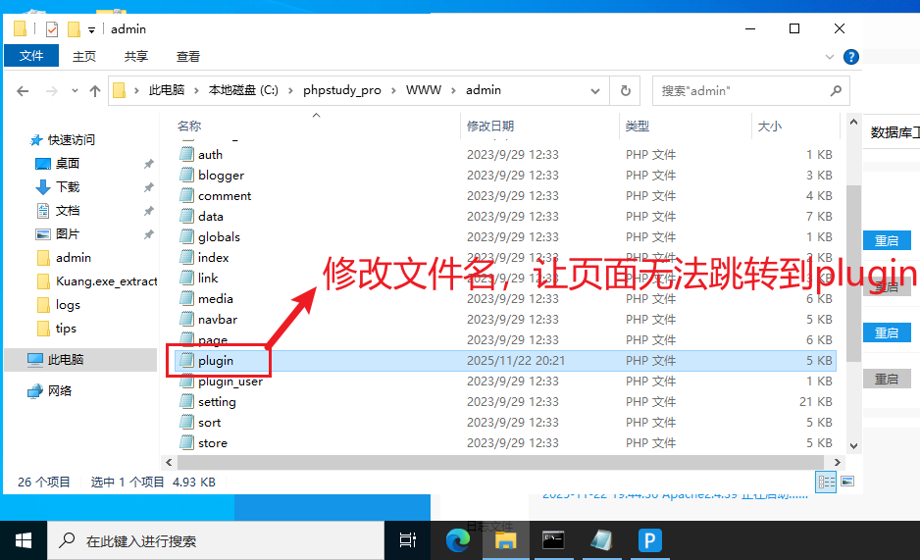The image size is (920, 560).
Task: Select 快速访问 in navigation pane
Action: (71, 140)
